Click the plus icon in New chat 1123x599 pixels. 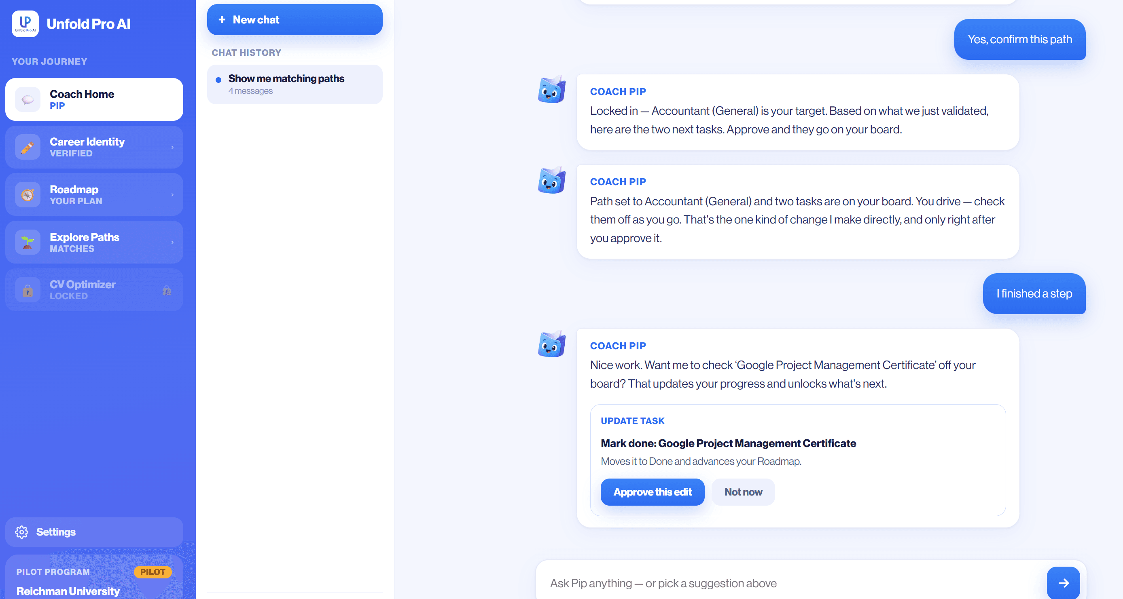pyautogui.click(x=222, y=20)
